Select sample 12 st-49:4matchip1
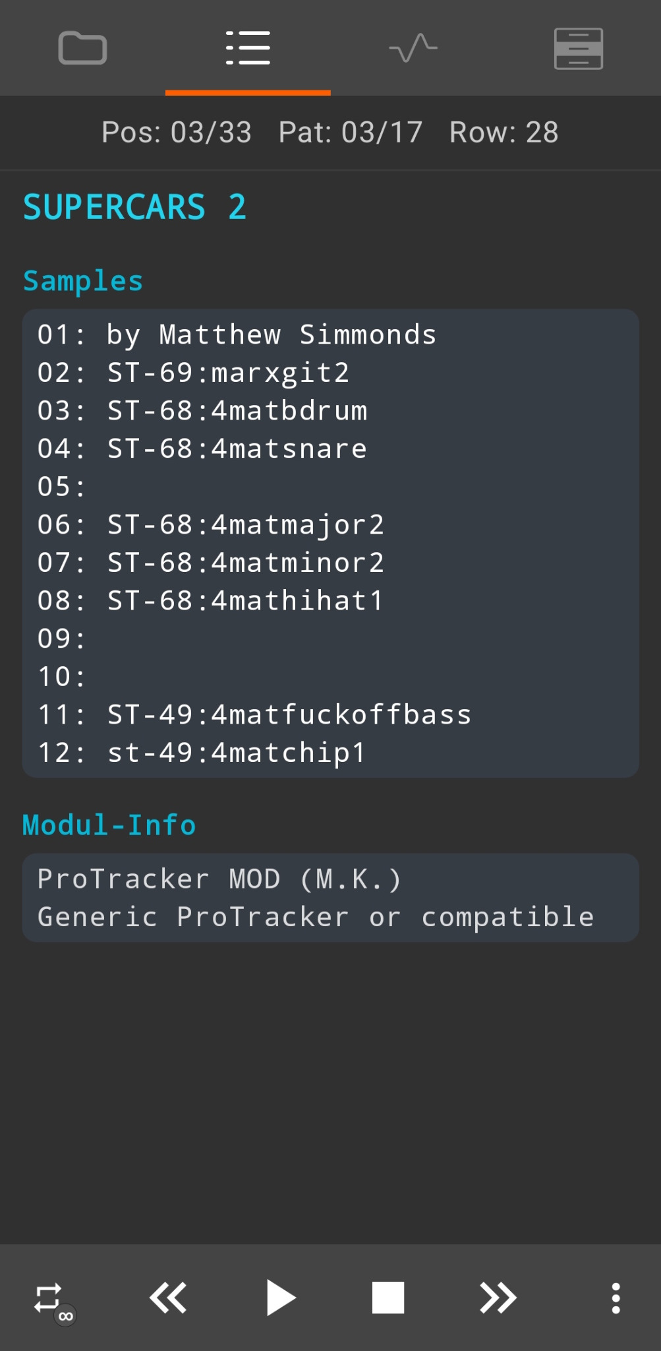Image resolution: width=661 pixels, height=1351 pixels. pos(236,753)
